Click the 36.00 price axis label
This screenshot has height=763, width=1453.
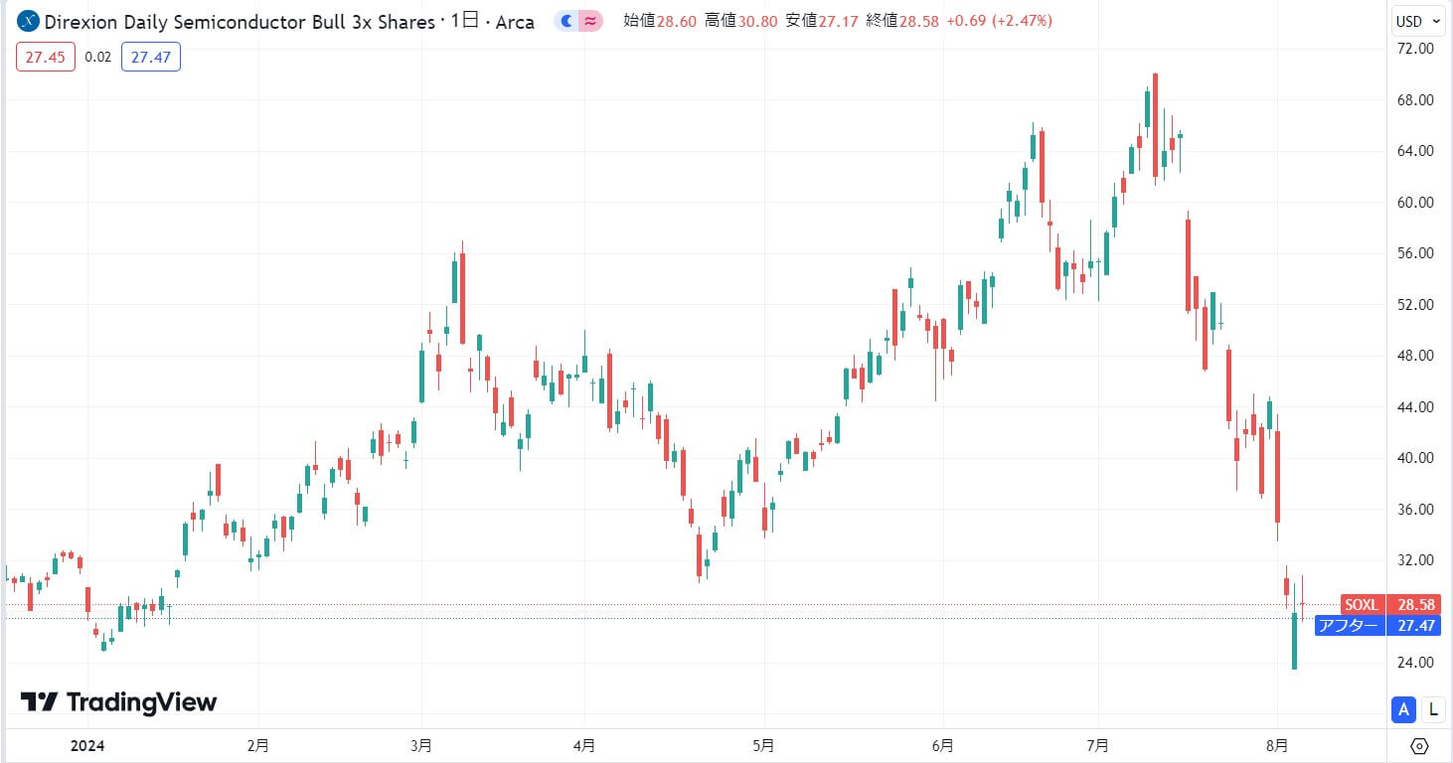pyautogui.click(x=1415, y=510)
